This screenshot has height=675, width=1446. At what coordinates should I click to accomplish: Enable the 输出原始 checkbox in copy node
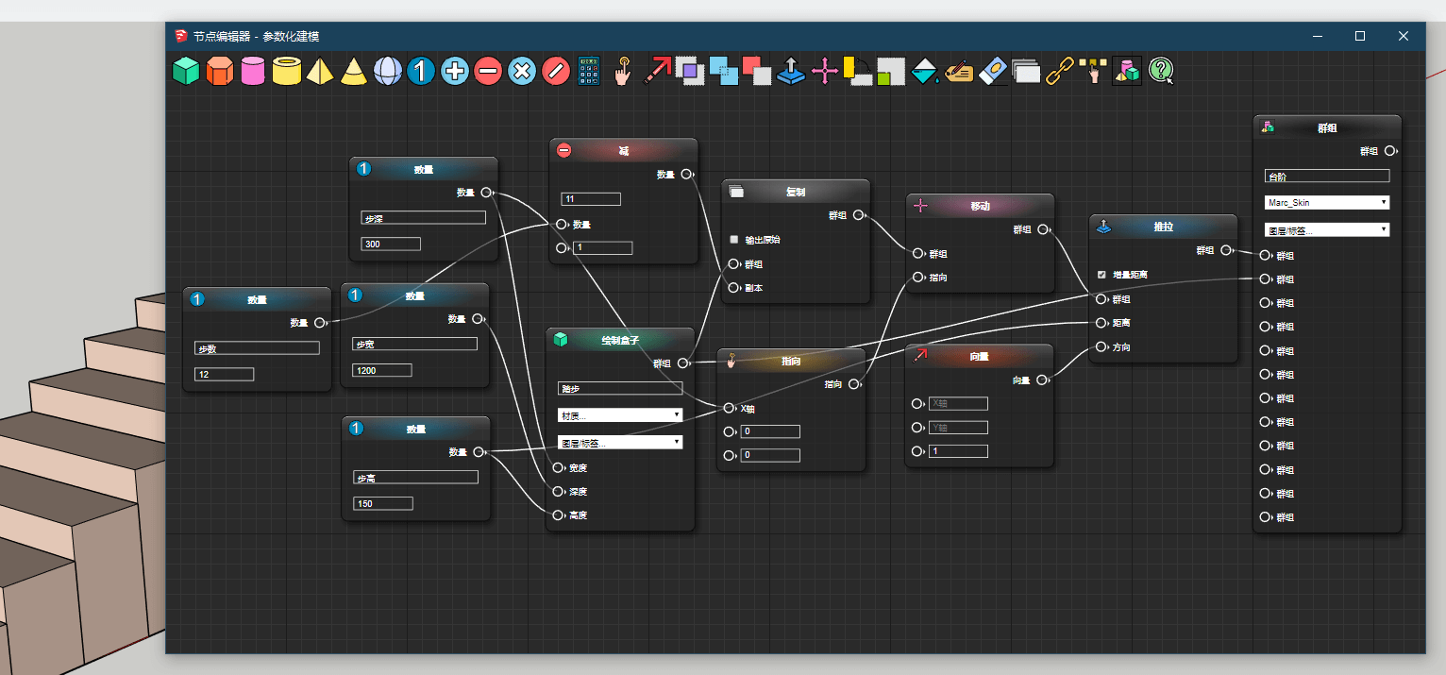[734, 240]
